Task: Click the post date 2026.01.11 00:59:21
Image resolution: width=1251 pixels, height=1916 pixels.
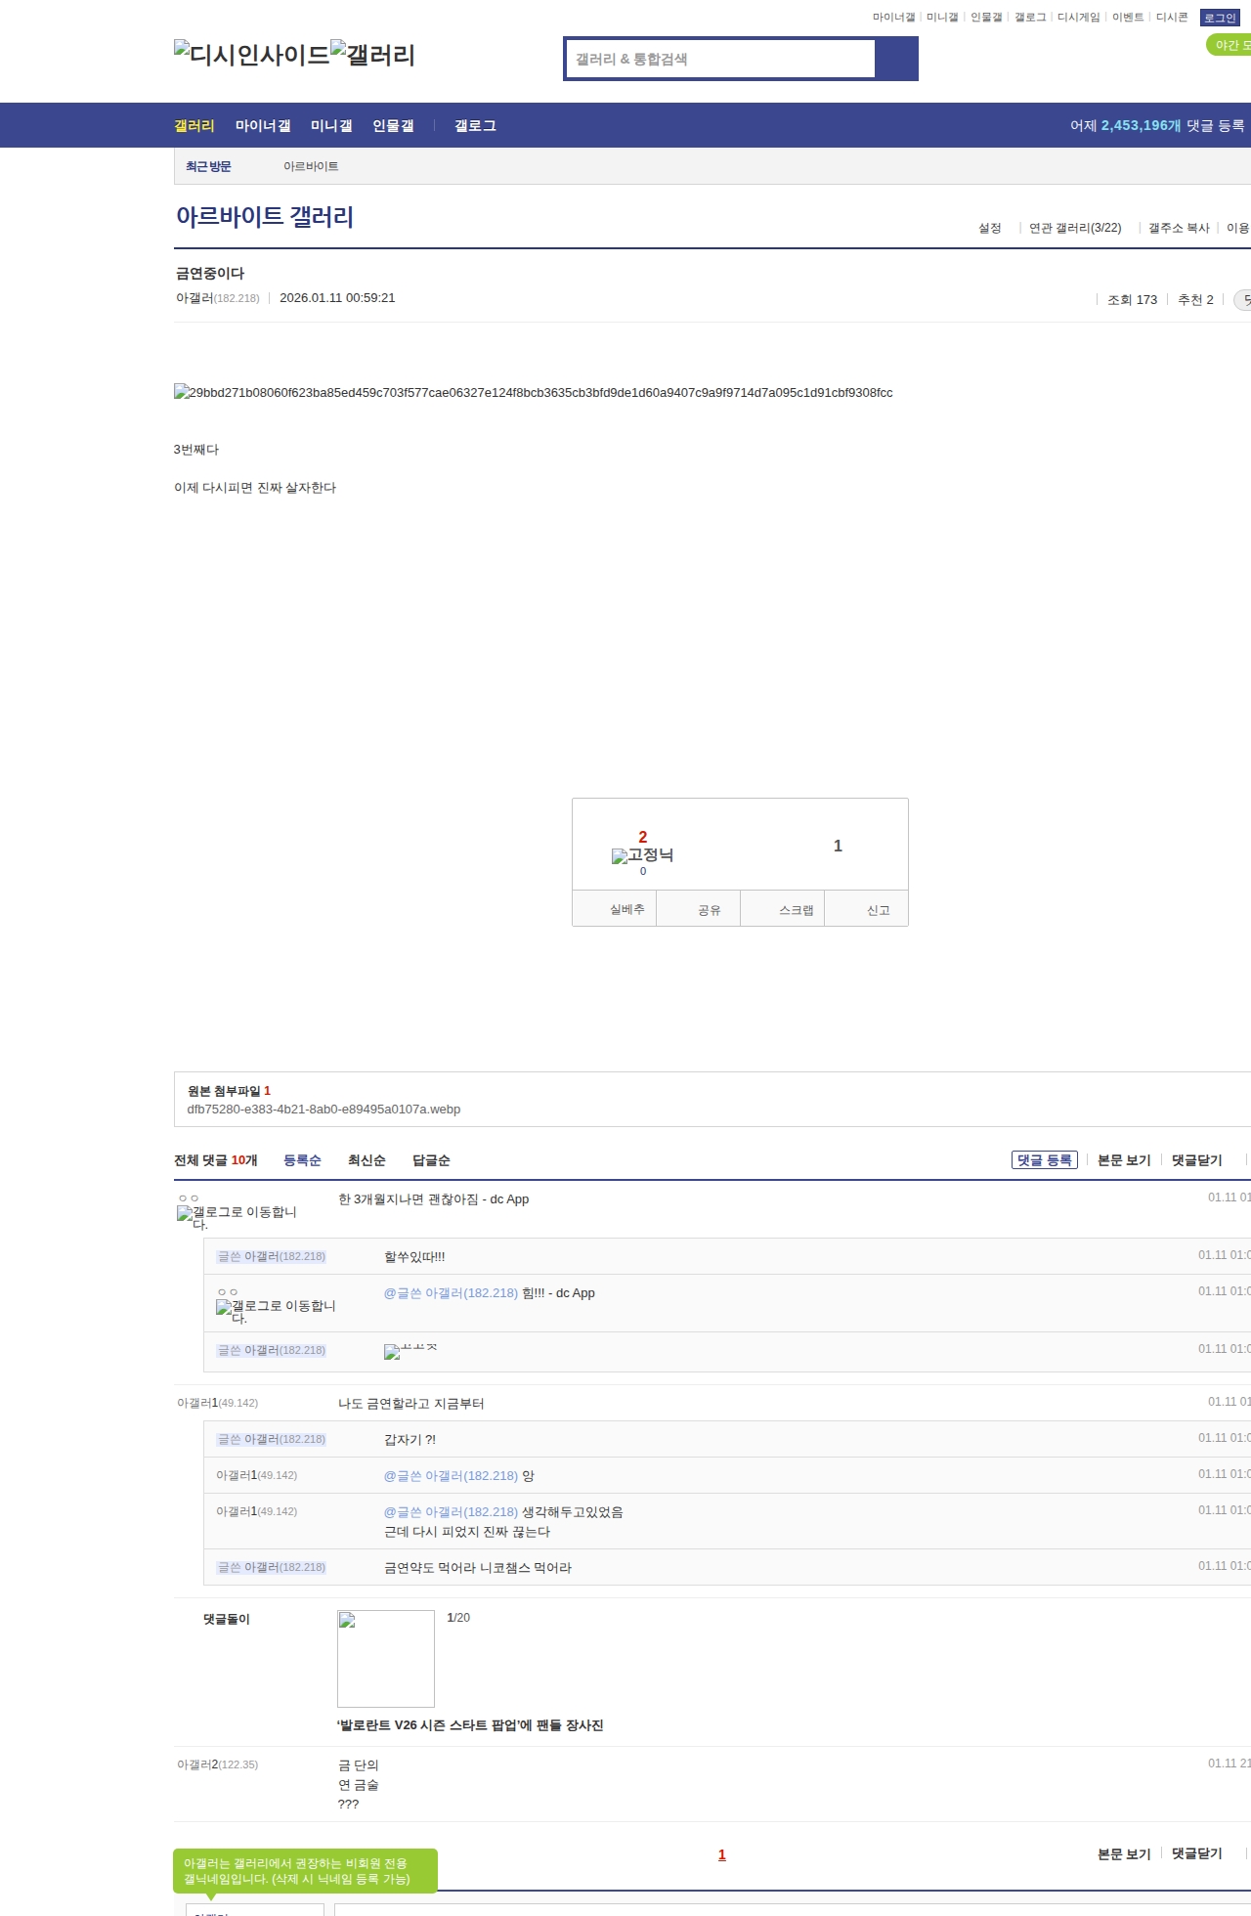Action: pos(337,298)
